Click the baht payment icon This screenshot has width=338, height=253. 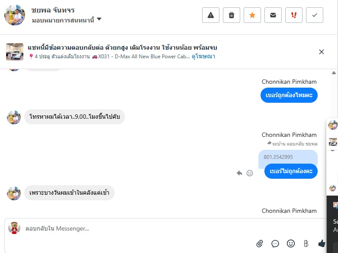306,244
